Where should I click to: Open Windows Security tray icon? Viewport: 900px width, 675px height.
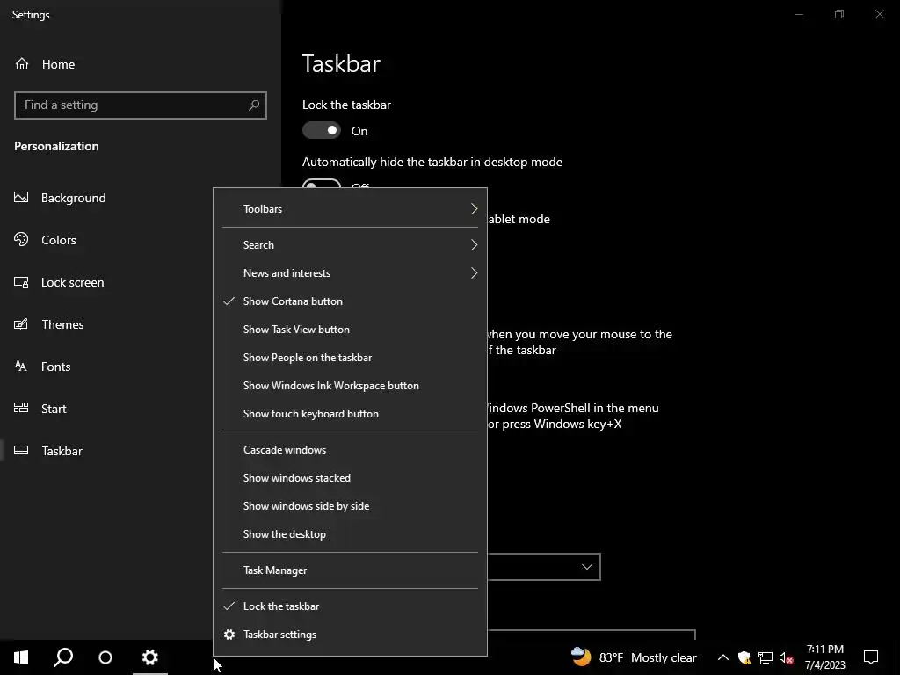744,657
